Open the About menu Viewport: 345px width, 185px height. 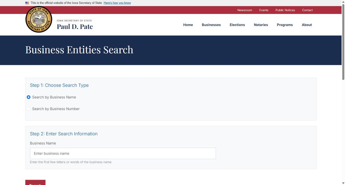(307, 25)
